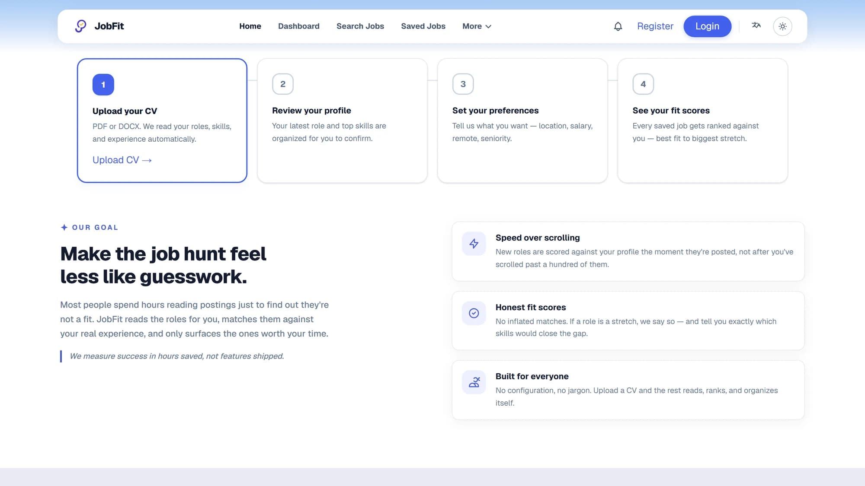Screen dimensions: 865x486
Task: Click the check circle icon for Honest fit scores
Action: click(474, 313)
